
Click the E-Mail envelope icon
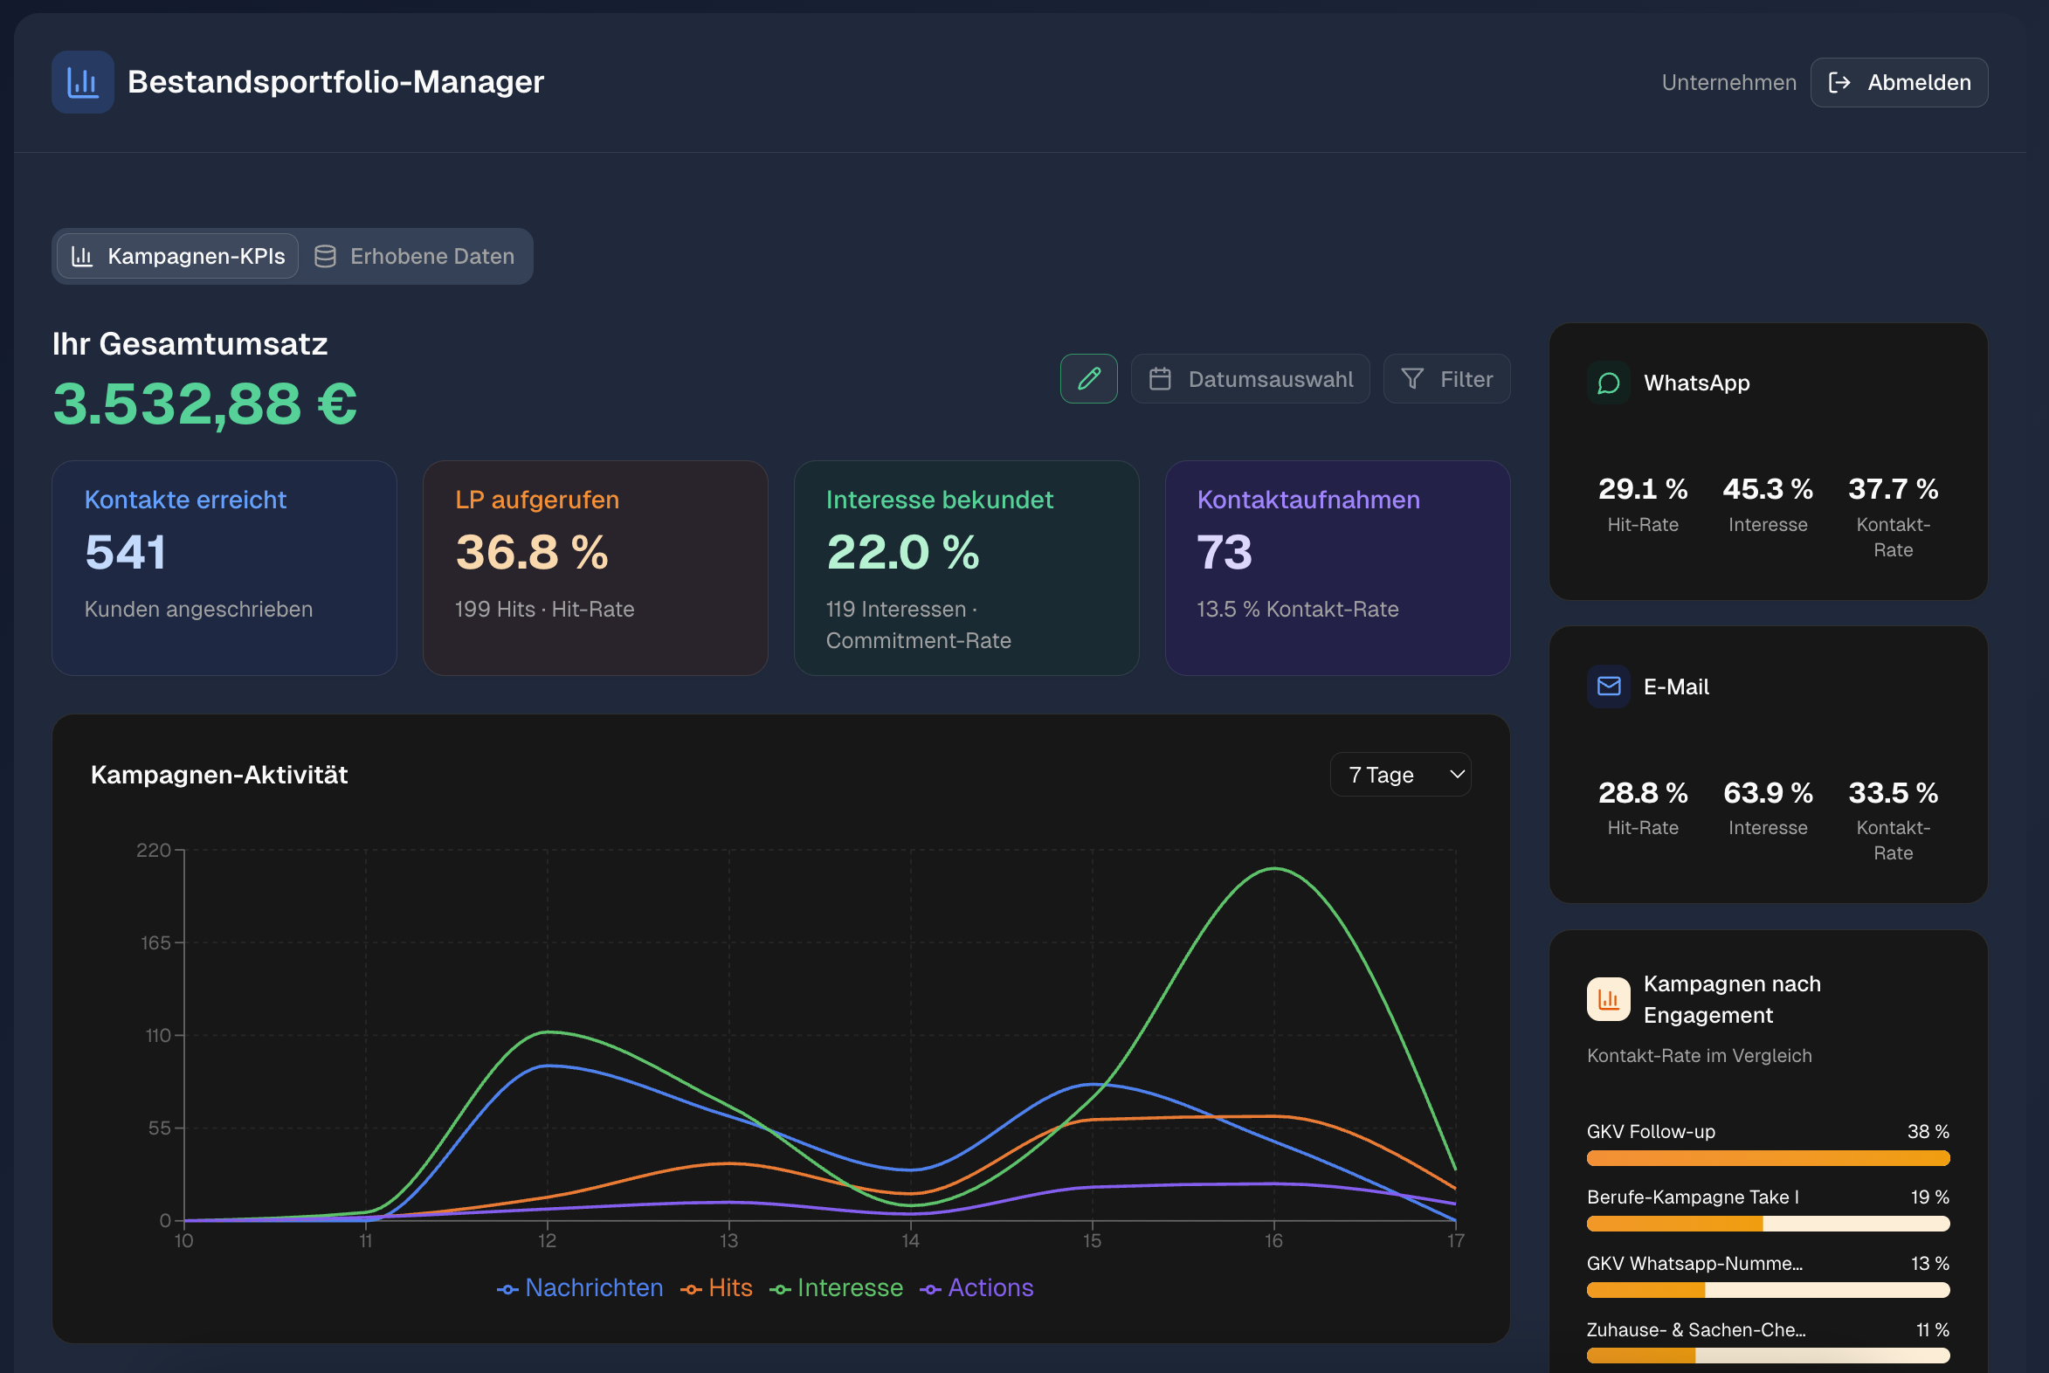click(1608, 686)
